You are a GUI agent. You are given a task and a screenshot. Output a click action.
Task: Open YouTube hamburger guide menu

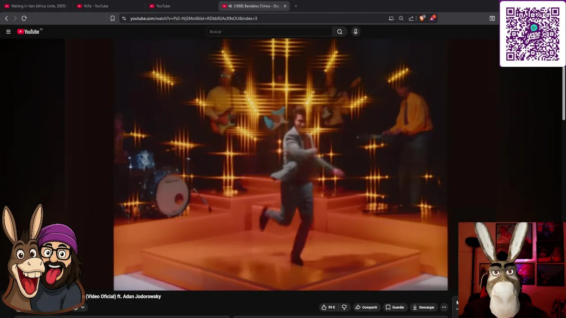pos(8,31)
